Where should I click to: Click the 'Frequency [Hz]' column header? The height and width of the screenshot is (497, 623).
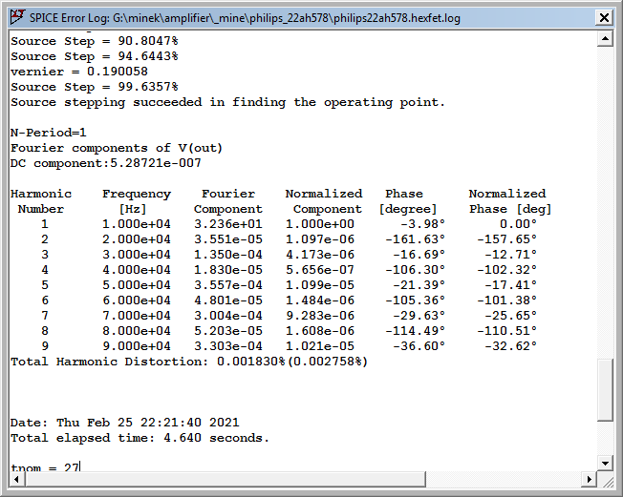point(137,201)
